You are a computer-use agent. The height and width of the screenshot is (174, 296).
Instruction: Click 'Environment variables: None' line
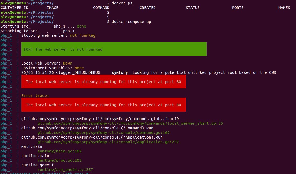click(x=53, y=68)
